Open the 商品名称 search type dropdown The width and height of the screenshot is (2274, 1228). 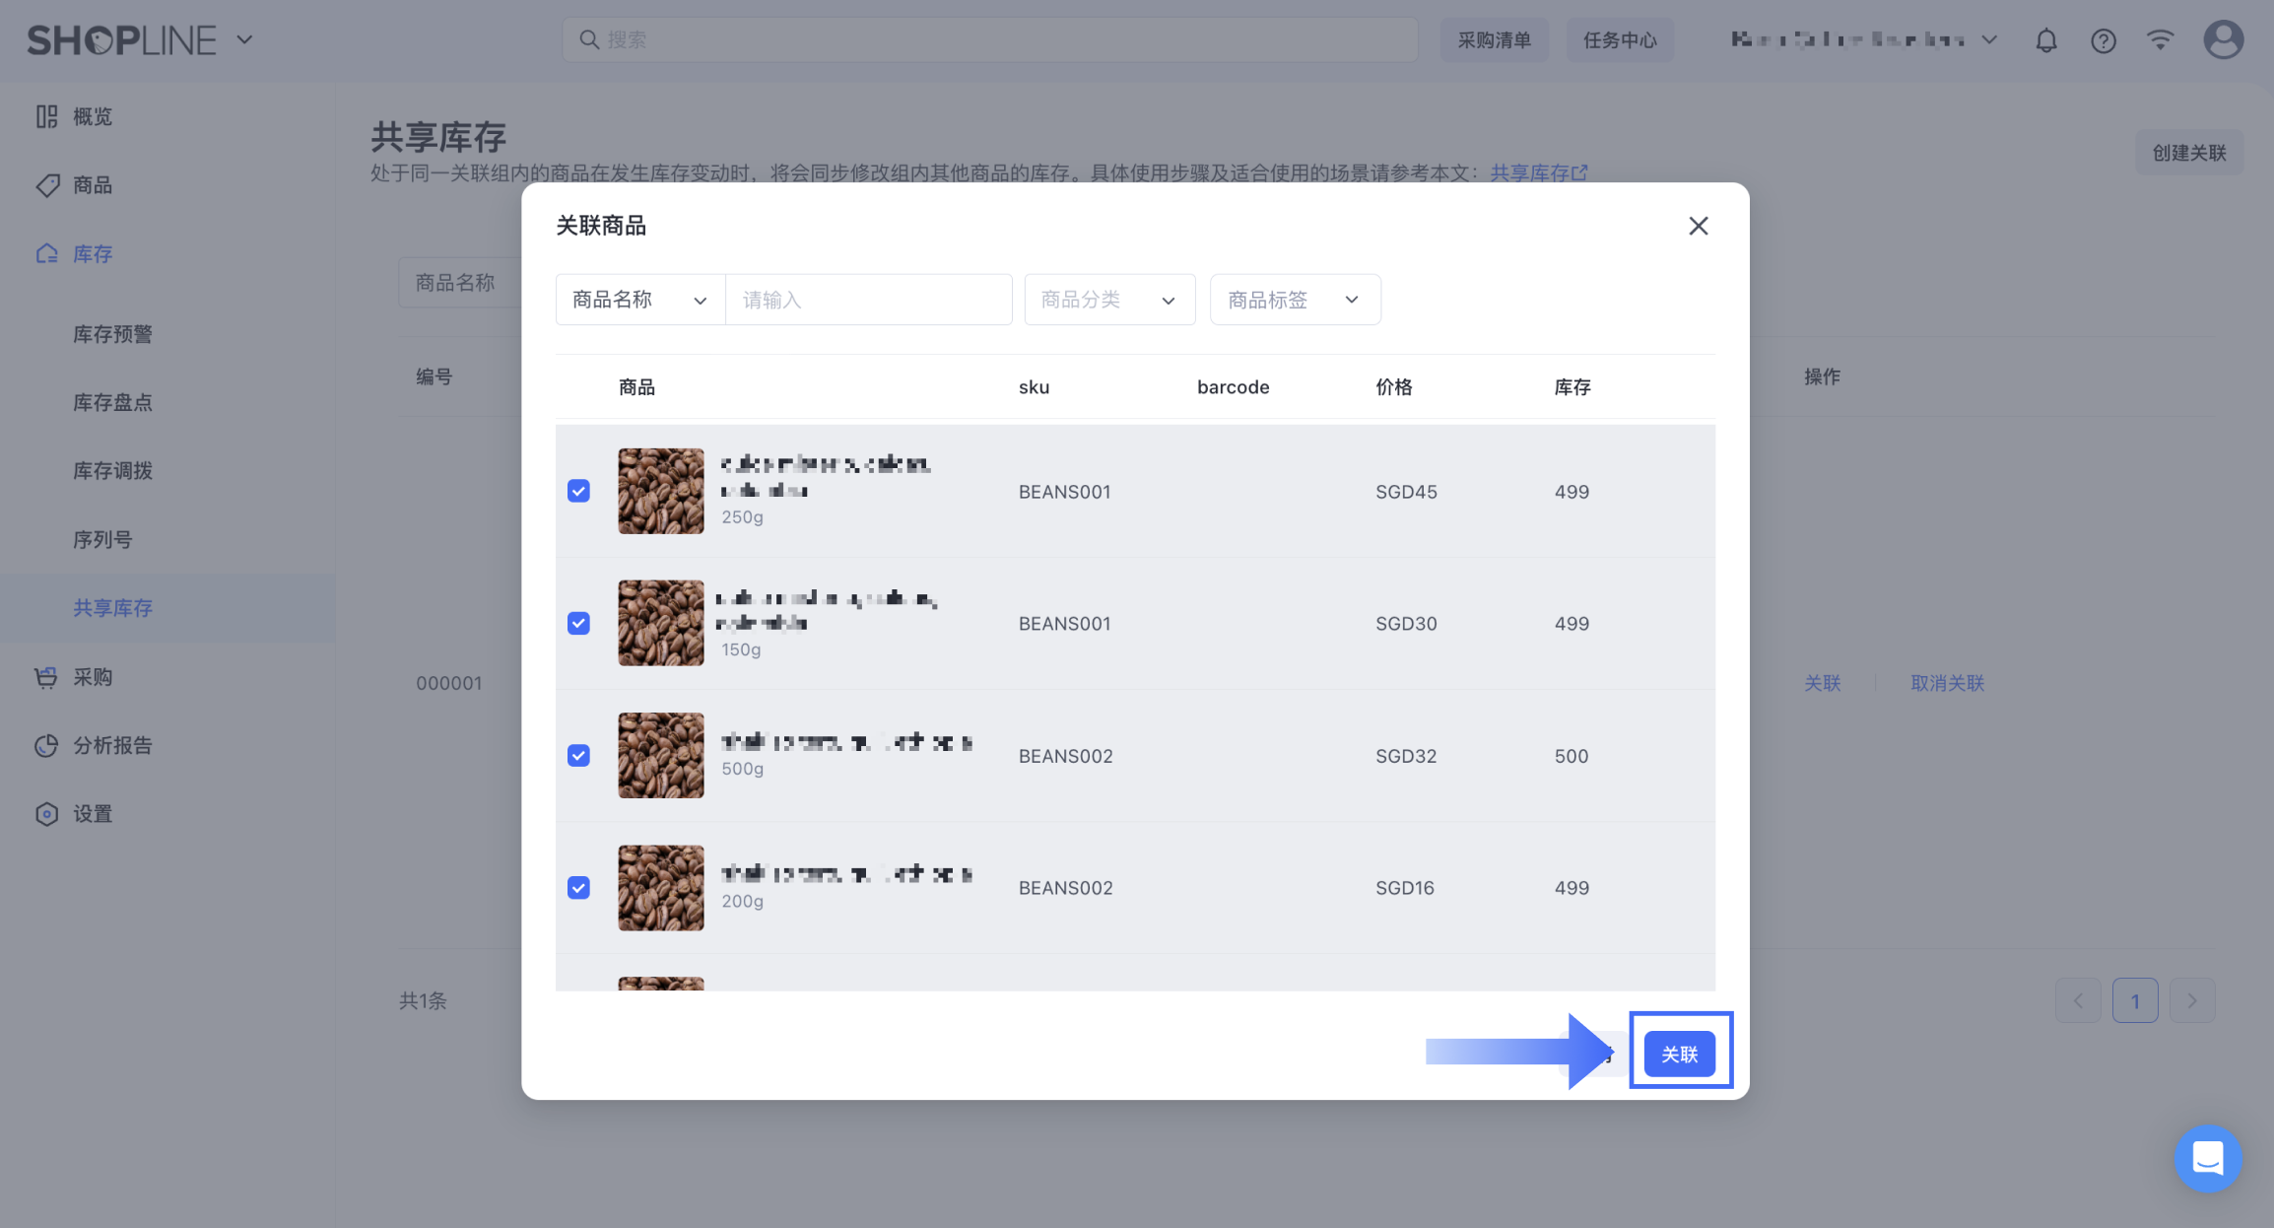point(639,300)
